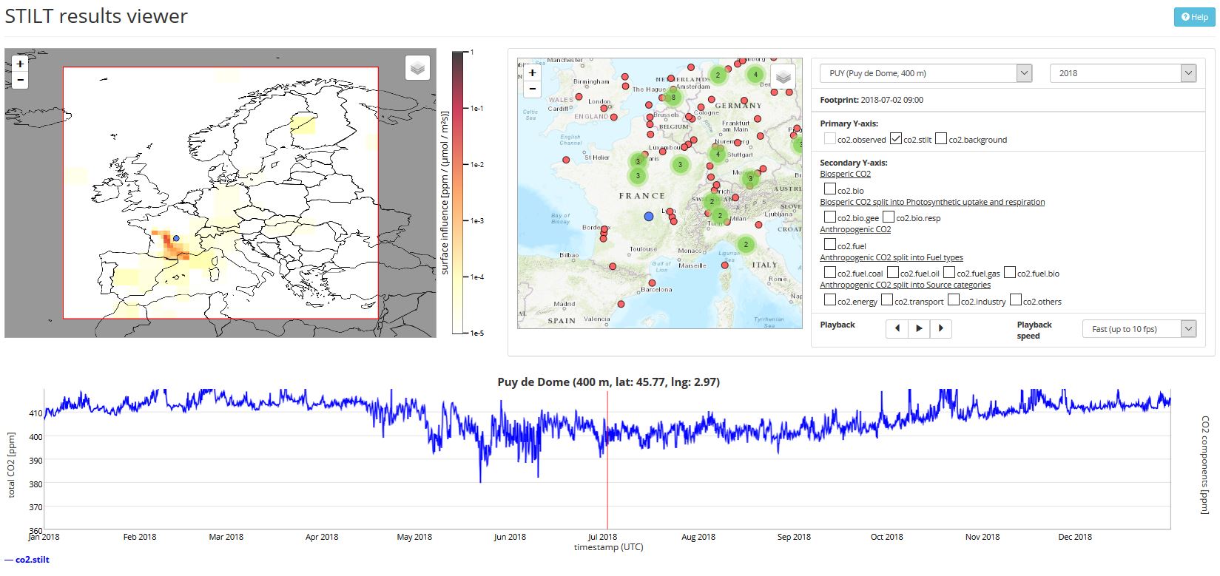Tick the co2.bio checkbox
The height and width of the screenshot is (576, 1220).
(830, 189)
